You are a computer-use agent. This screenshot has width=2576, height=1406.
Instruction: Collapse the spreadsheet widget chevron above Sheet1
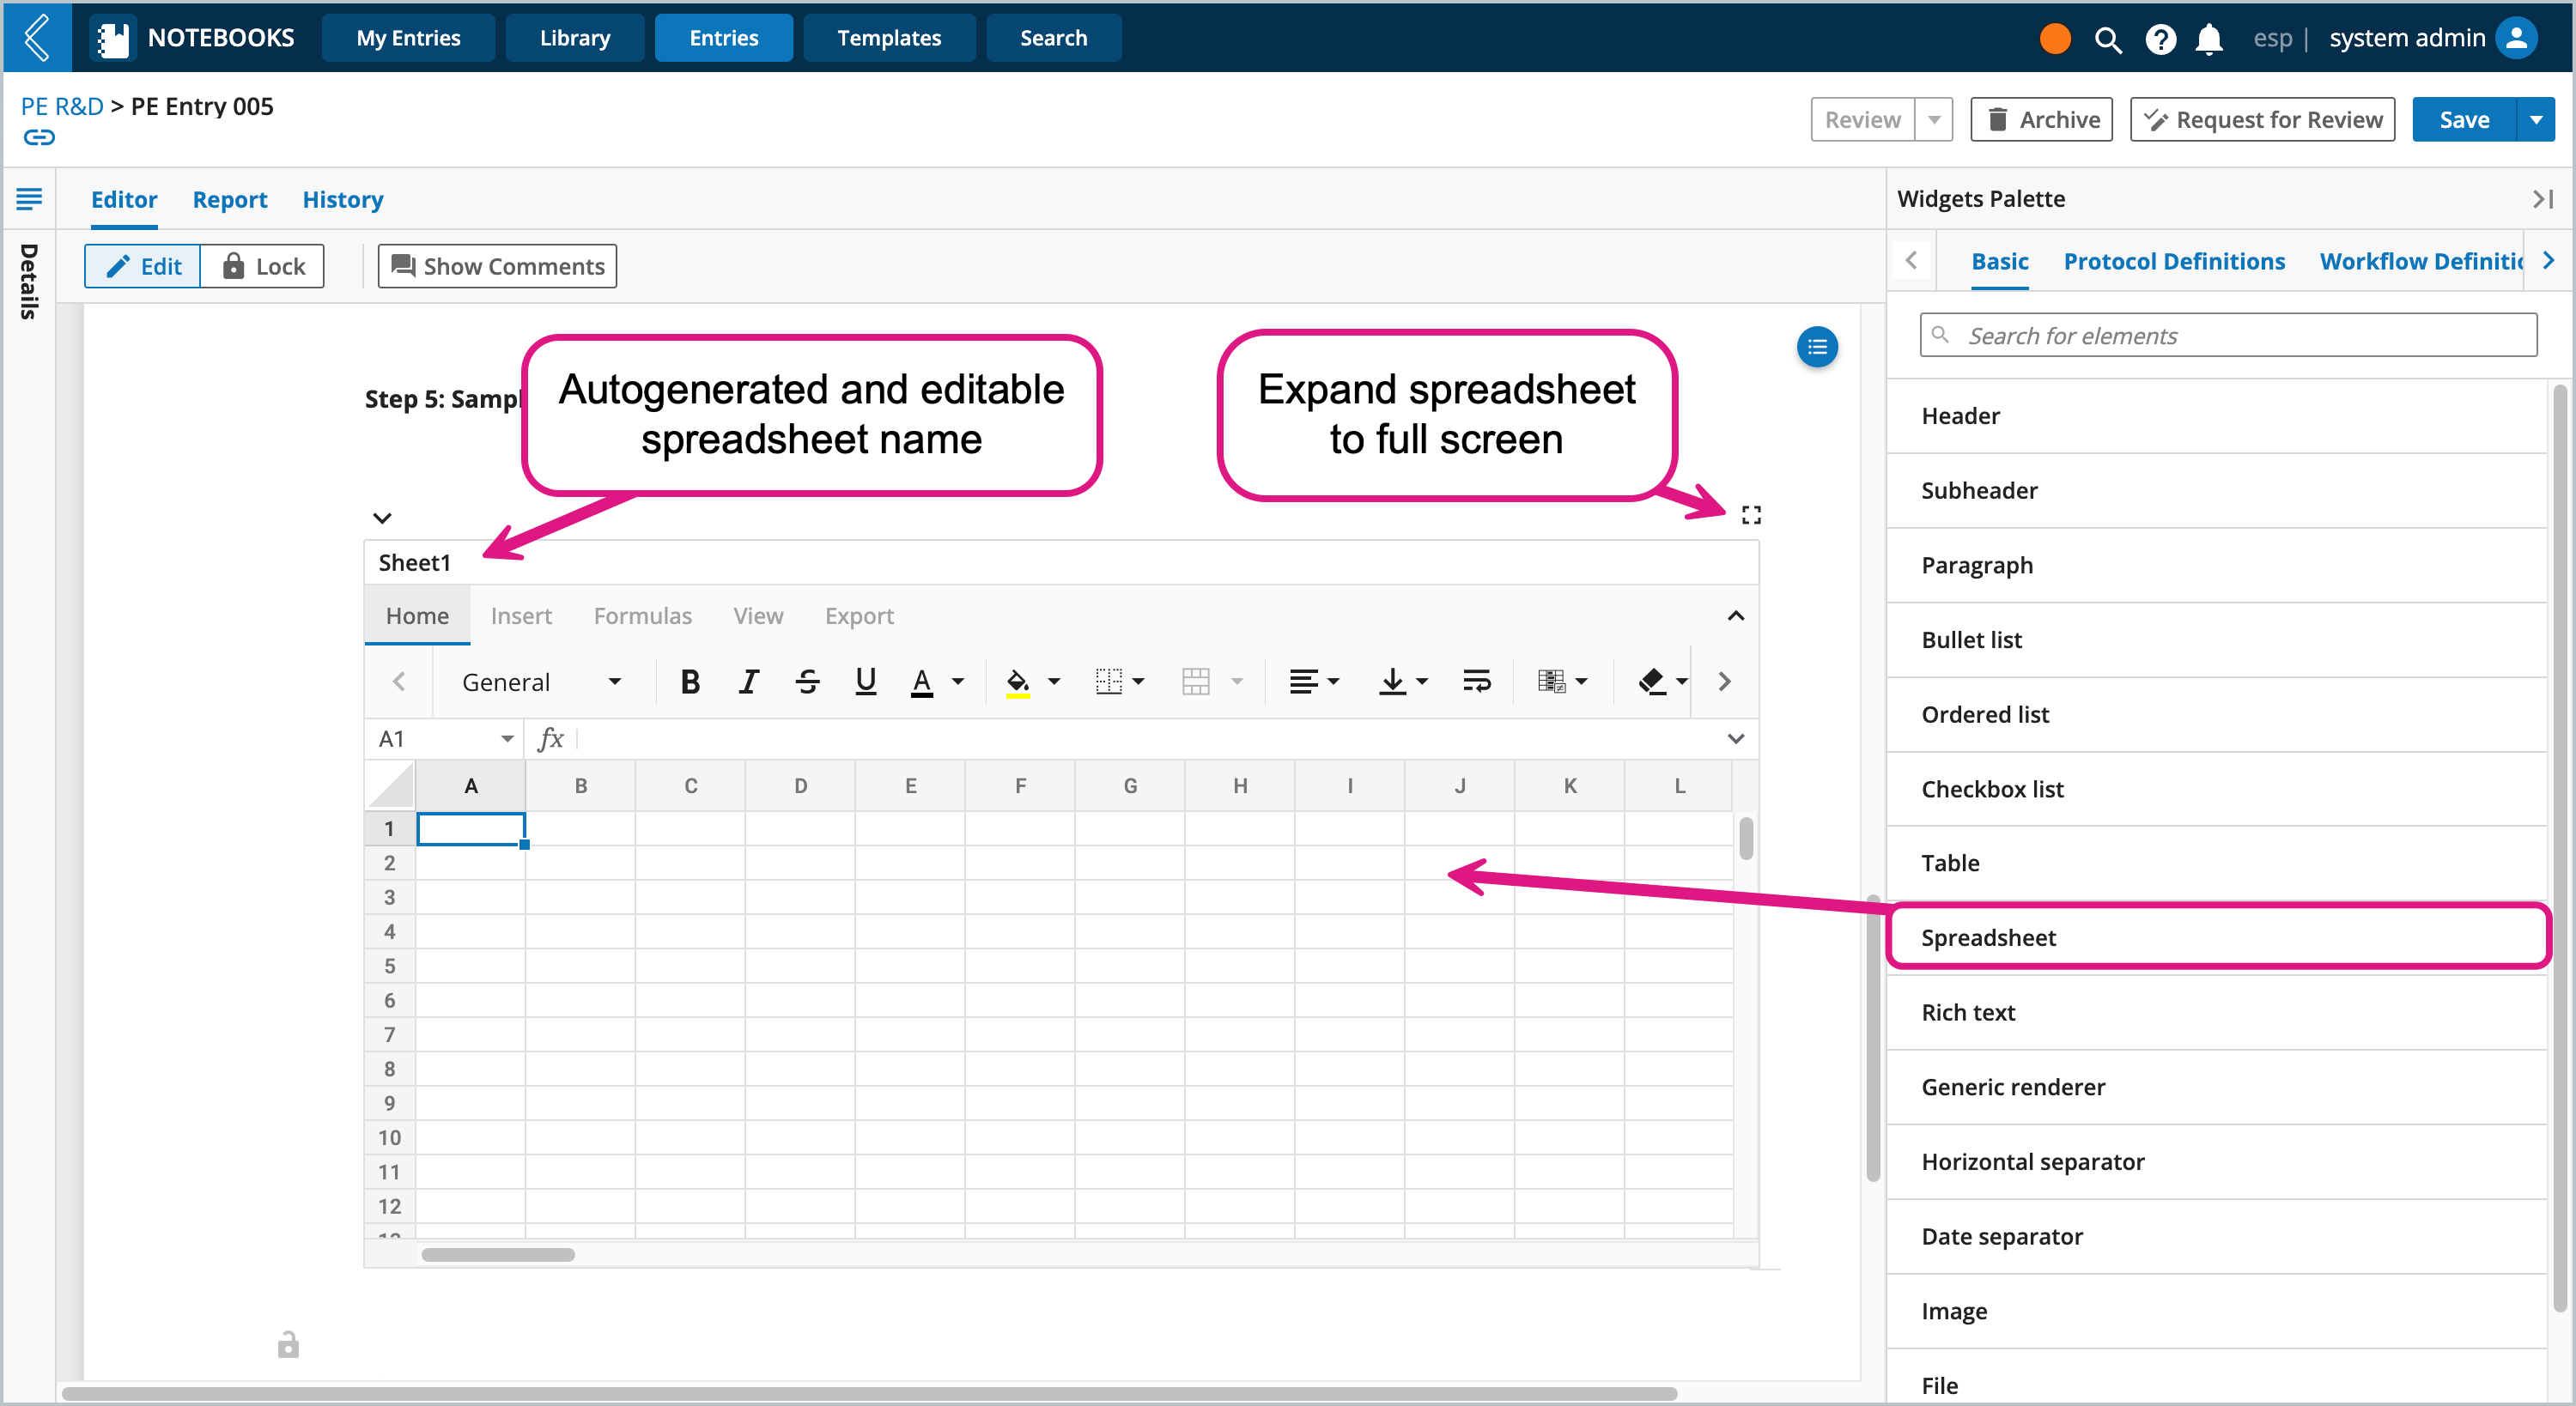pos(382,518)
